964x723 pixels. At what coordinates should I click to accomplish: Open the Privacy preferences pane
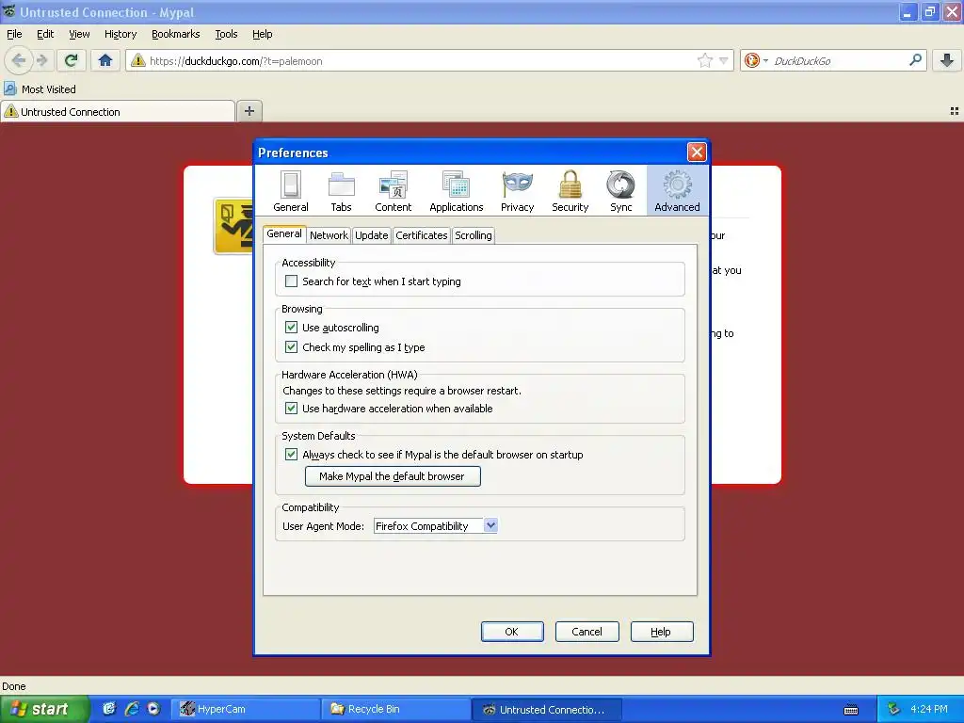point(517,191)
